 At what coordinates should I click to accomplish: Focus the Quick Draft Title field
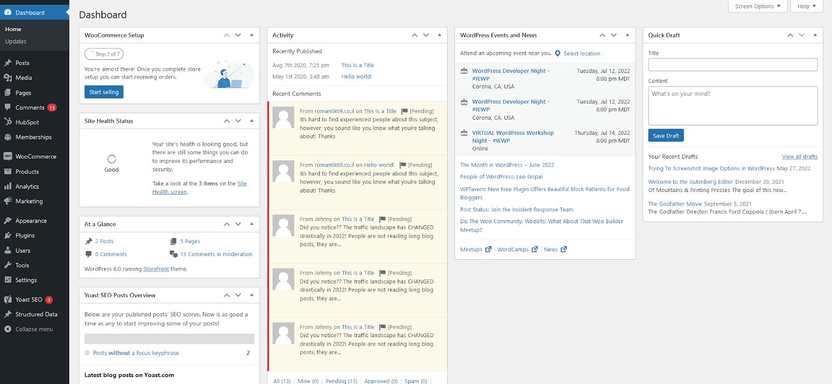(733, 65)
